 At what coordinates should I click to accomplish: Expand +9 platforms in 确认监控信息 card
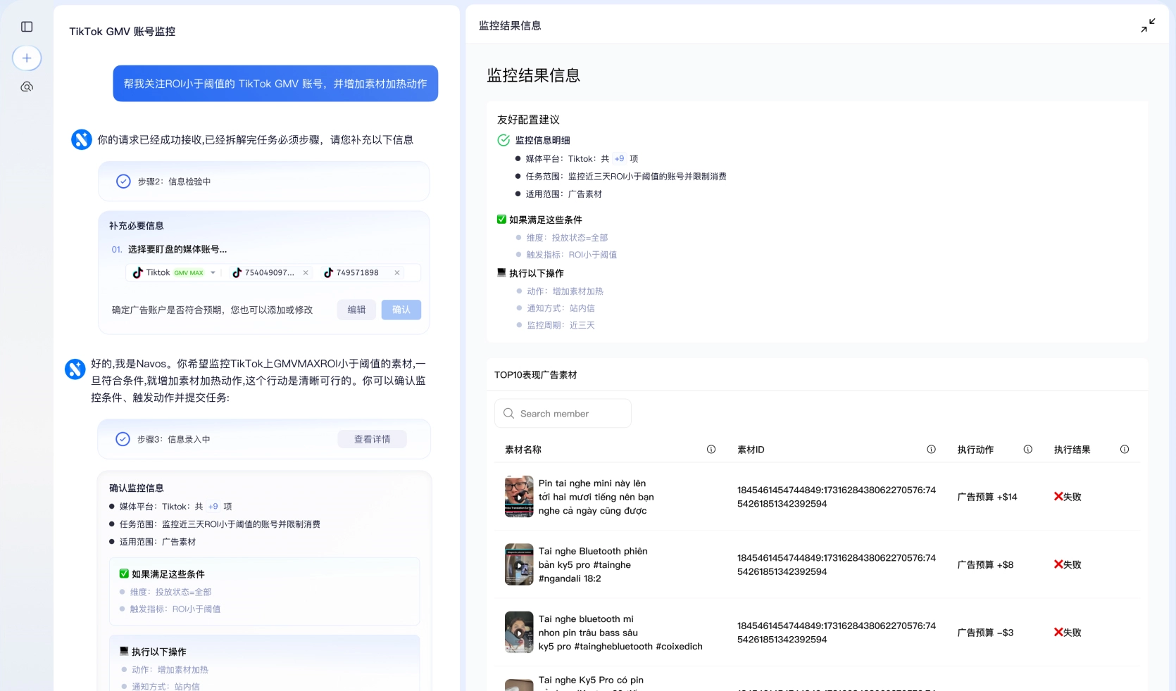tap(213, 507)
